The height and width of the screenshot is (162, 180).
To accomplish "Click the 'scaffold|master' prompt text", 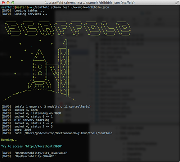I will click(x=14, y=7).
